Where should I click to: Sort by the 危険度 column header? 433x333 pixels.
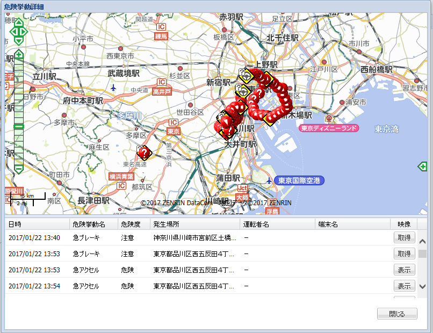pyautogui.click(x=134, y=224)
